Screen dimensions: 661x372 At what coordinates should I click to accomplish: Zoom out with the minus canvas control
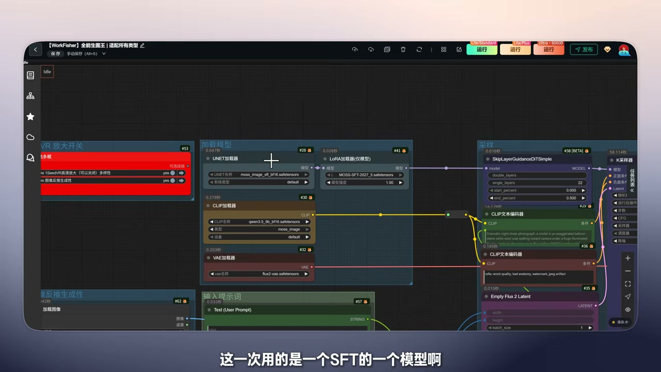pyautogui.click(x=628, y=271)
